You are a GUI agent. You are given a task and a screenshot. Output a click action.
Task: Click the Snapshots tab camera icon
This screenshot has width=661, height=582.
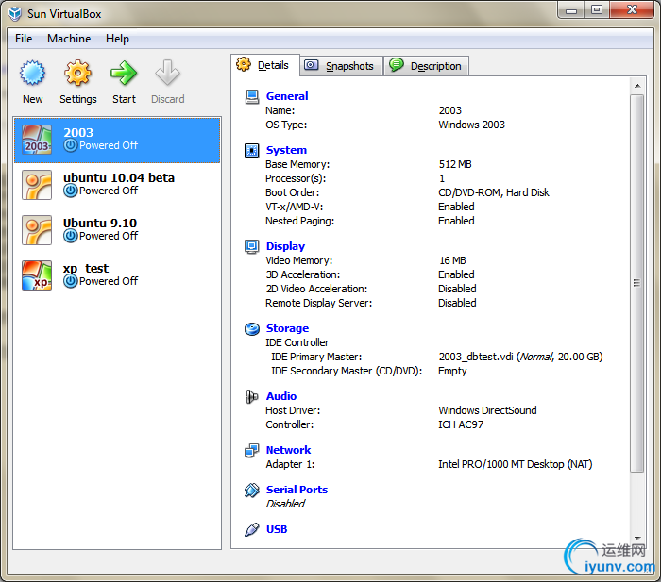312,65
